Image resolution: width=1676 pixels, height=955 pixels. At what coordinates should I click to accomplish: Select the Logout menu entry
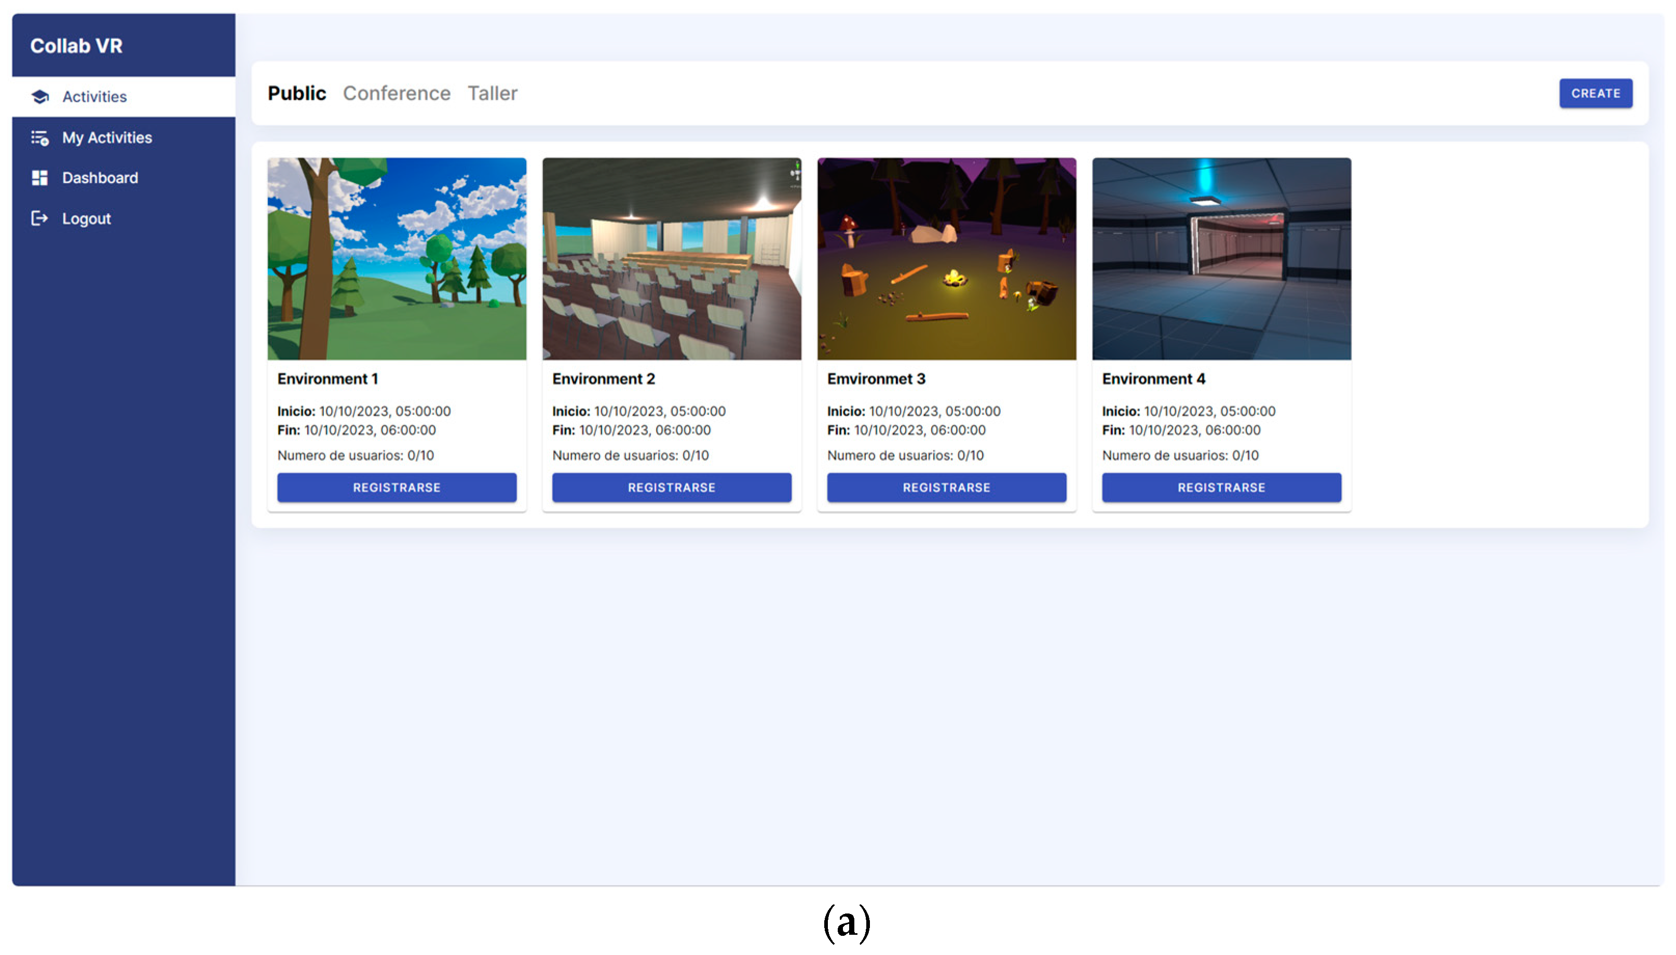coord(86,218)
